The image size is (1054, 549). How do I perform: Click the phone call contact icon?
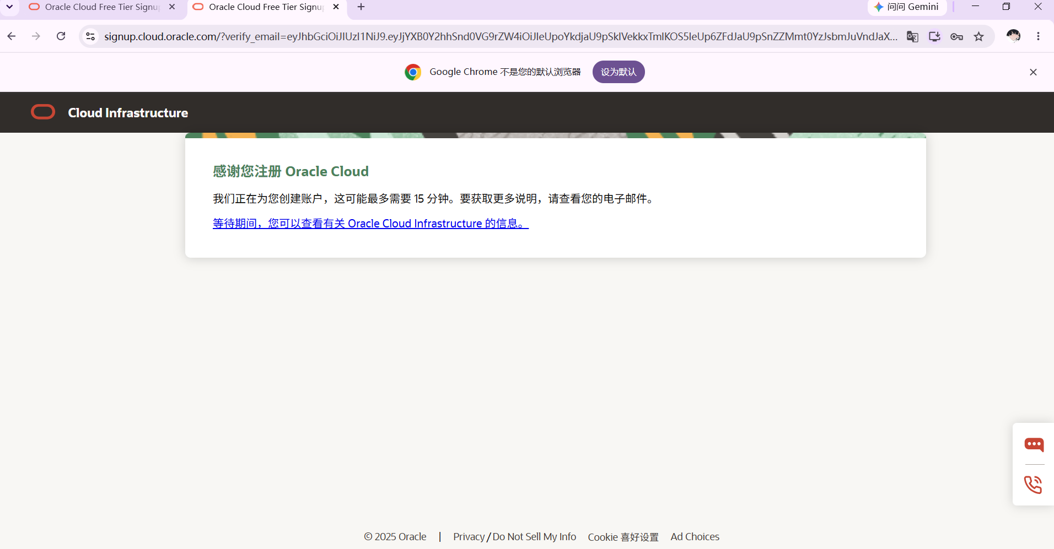[1033, 485]
